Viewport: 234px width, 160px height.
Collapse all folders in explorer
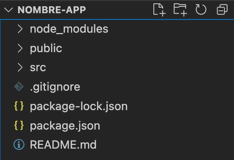222,10
